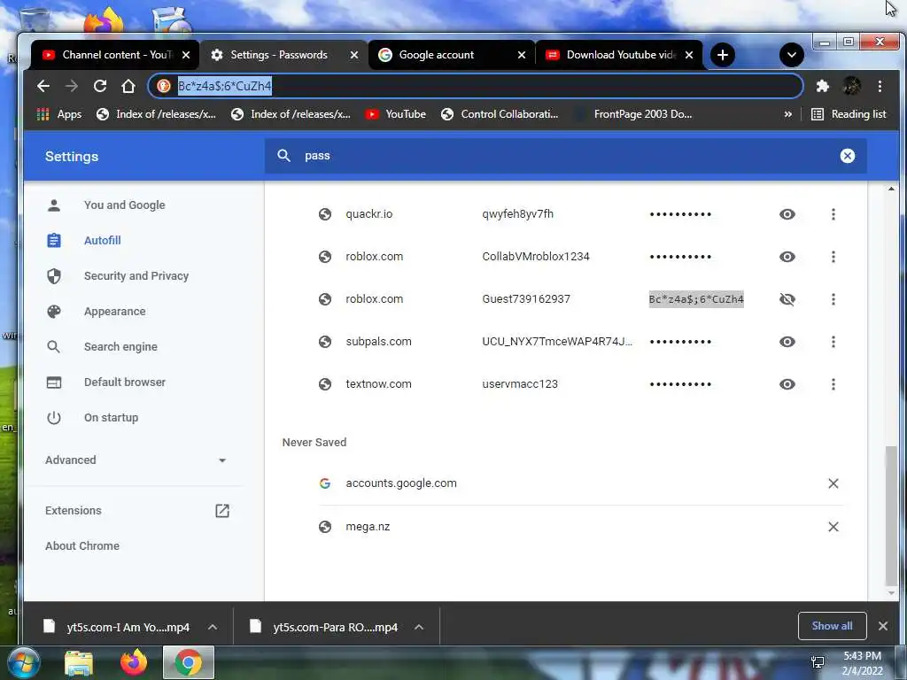Open the subpals.com site link
907x680 pixels.
coord(378,342)
